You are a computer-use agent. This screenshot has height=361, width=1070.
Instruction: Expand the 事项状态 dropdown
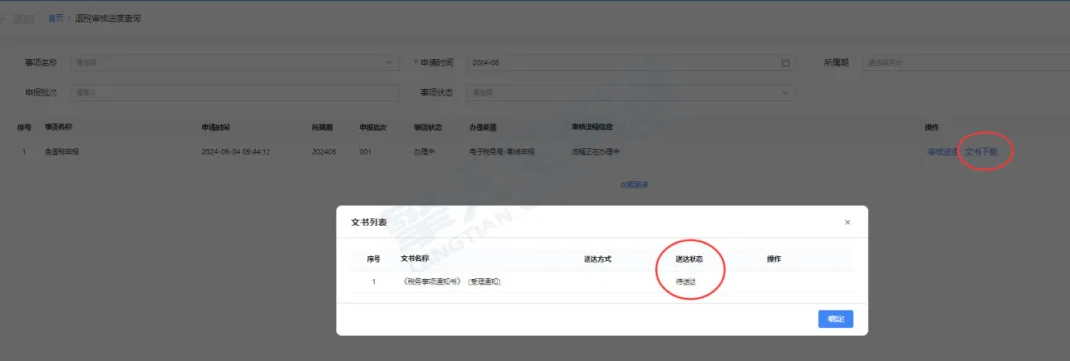coord(630,93)
